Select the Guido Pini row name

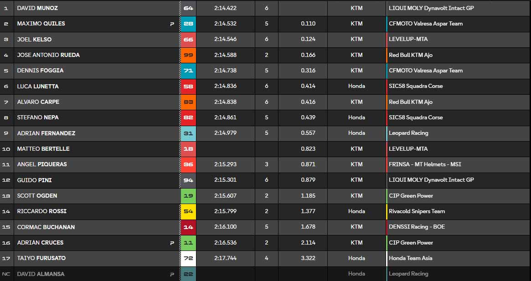(x=34, y=180)
